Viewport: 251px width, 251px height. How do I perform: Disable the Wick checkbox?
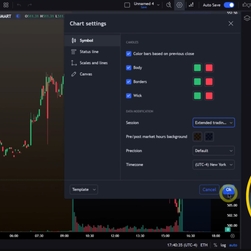tap(129, 96)
